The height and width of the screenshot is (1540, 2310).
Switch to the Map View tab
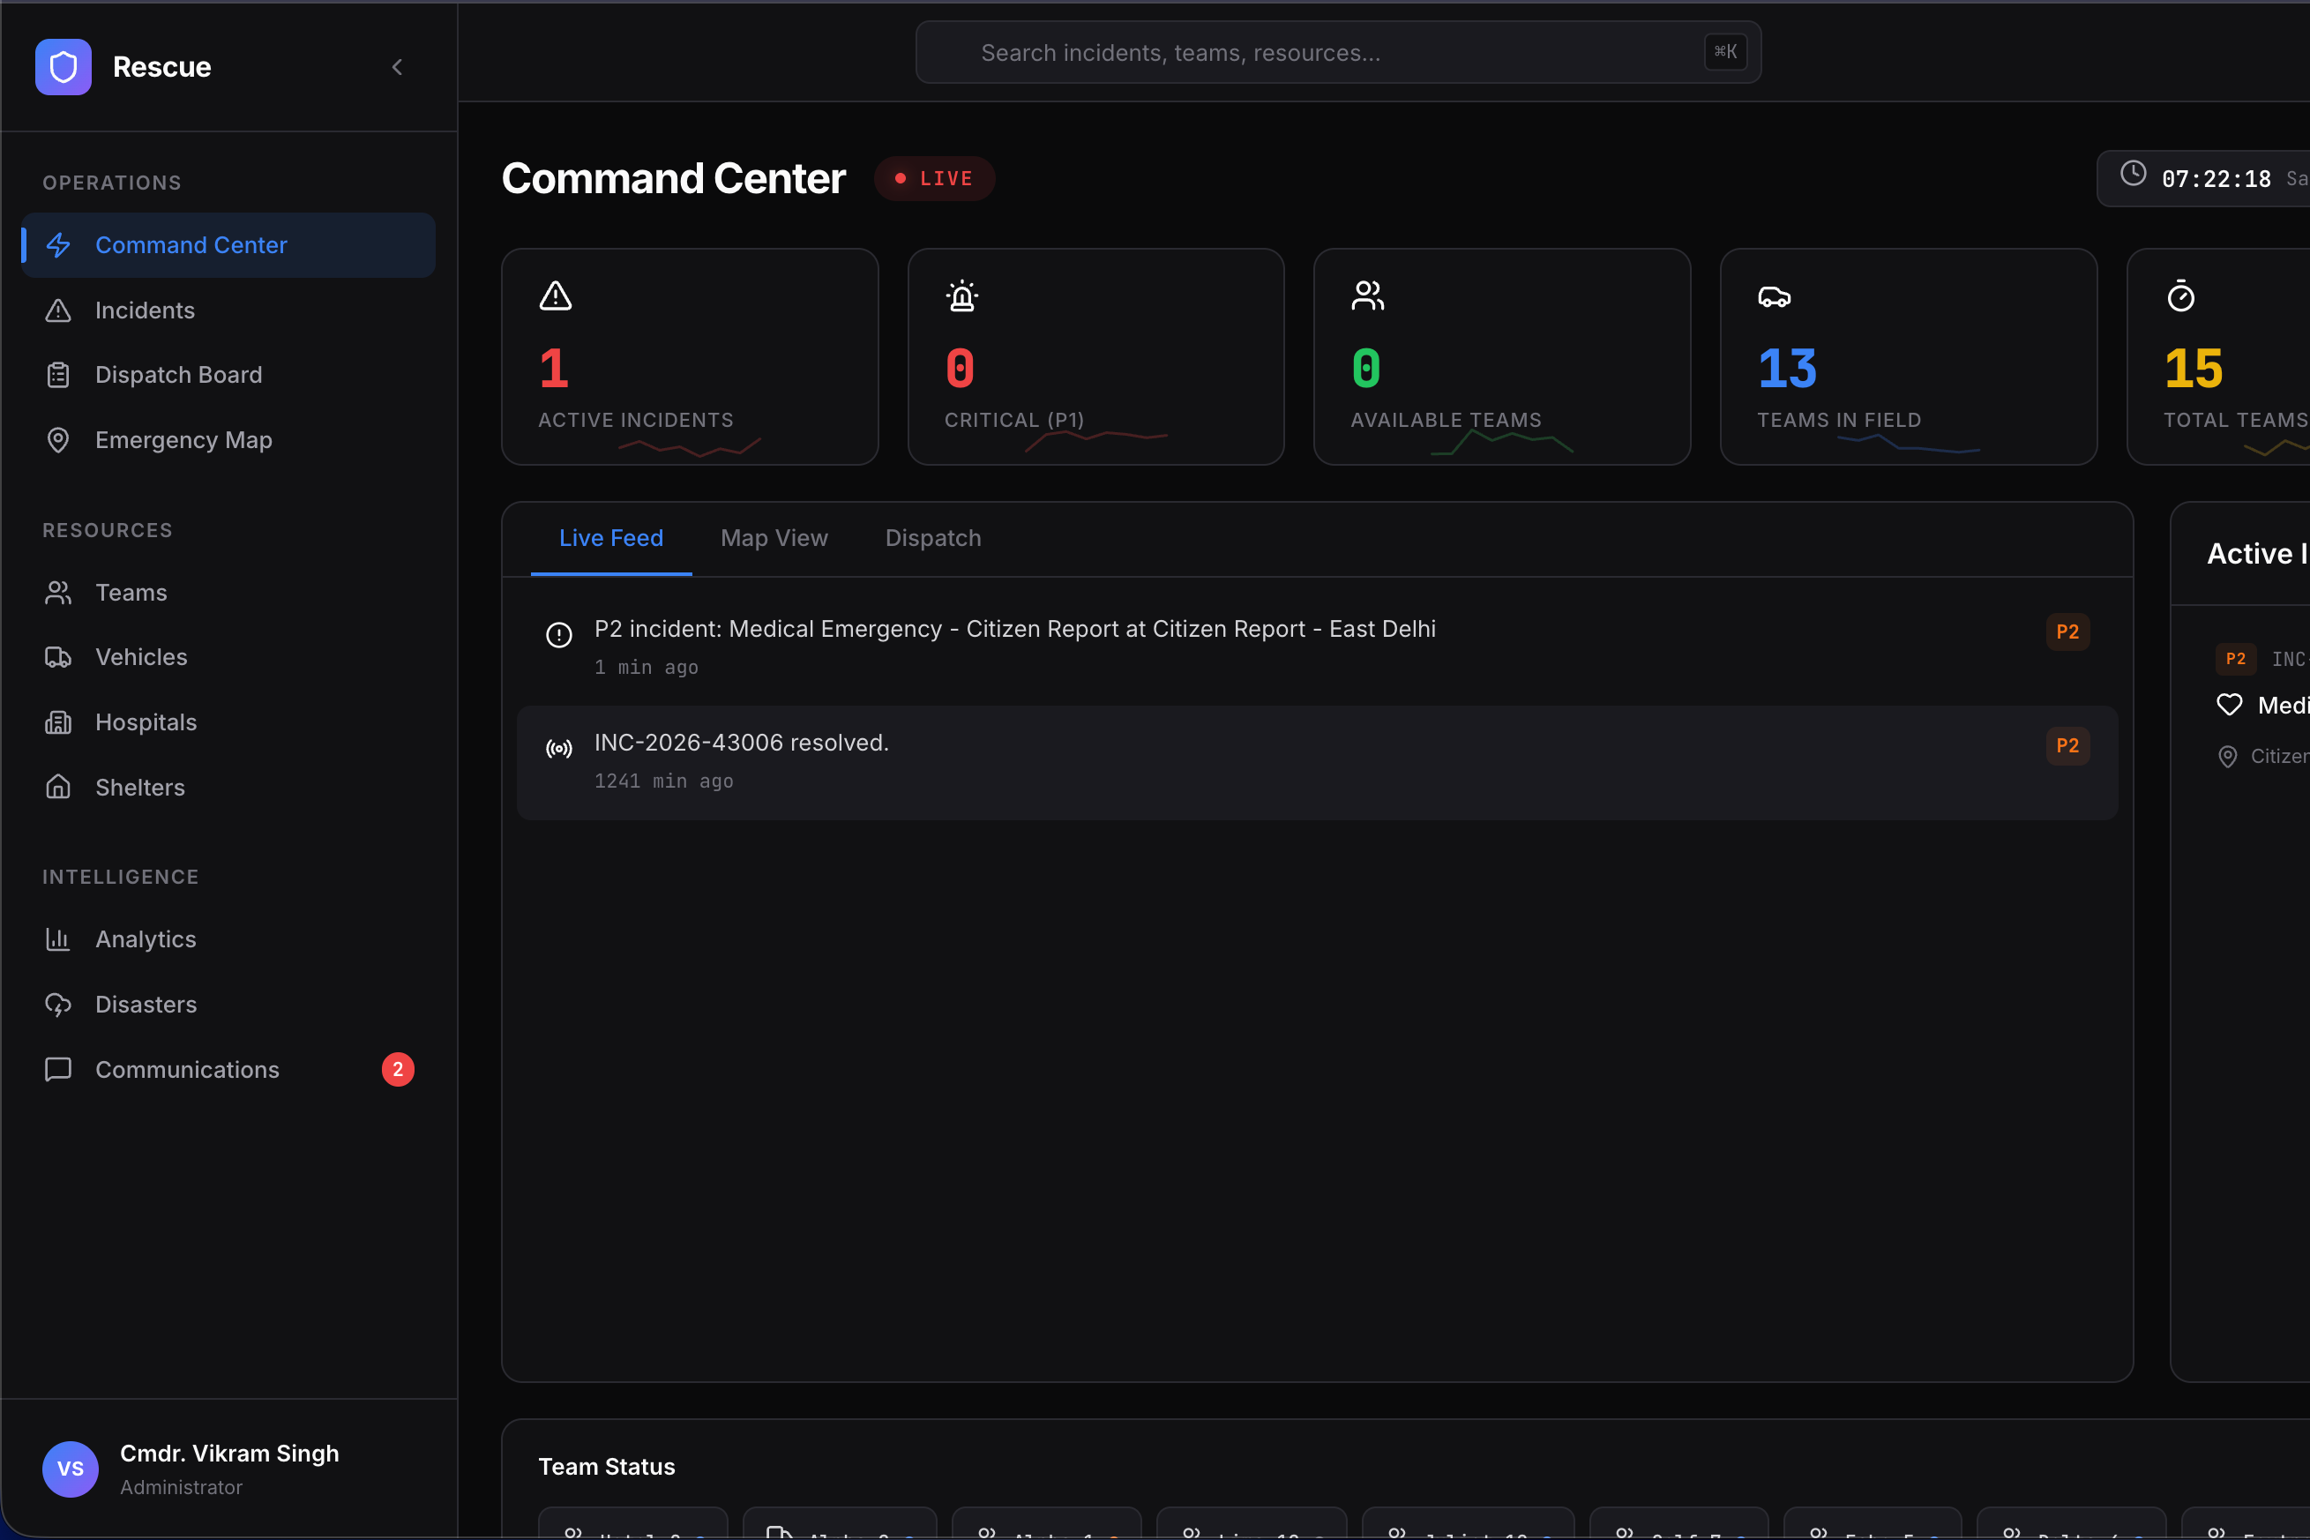pyautogui.click(x=774, y=538)
